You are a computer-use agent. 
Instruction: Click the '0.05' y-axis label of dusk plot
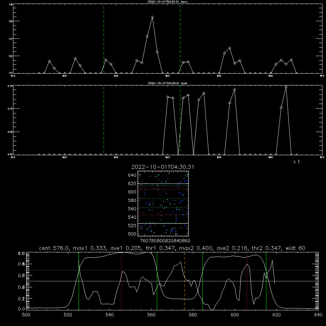pos(10,132)
